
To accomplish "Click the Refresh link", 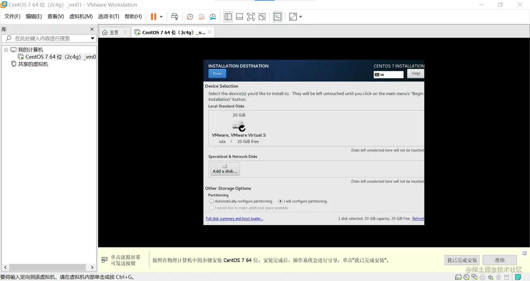I will [418, 219].
